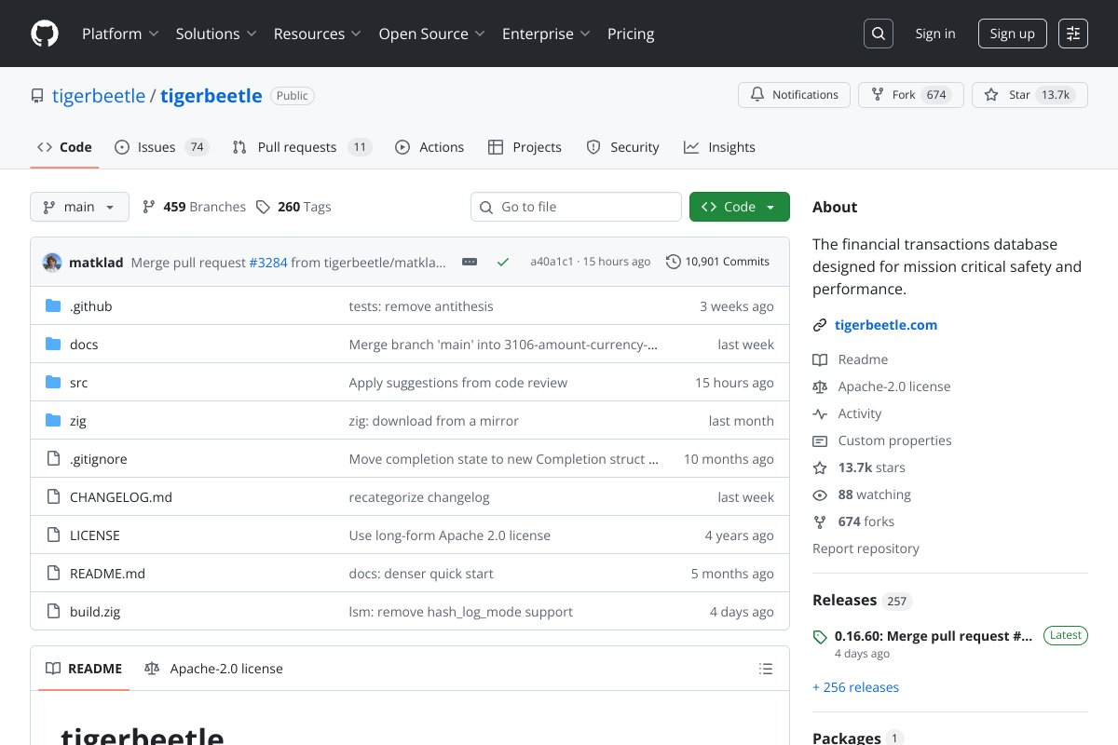Open the main branch selector dropdown
This screenshot has width=1118, height=745.
[x=79, y=207]
